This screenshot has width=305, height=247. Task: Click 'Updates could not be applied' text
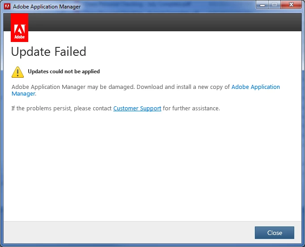tap(64, 71)
